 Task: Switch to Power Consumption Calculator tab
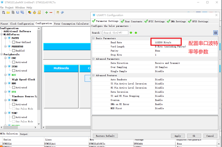tap(71, 24)
